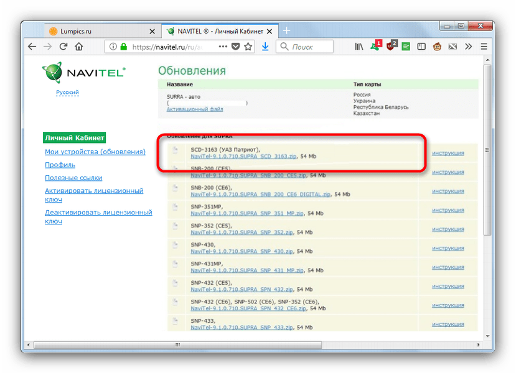The width and height of the screenshot is (516, 373).
Task: Click the page vertical scrollbar
Action: (x=489, y=186)
